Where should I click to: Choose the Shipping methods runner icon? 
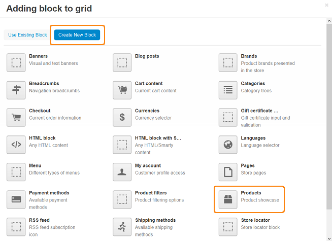point(122,227)
